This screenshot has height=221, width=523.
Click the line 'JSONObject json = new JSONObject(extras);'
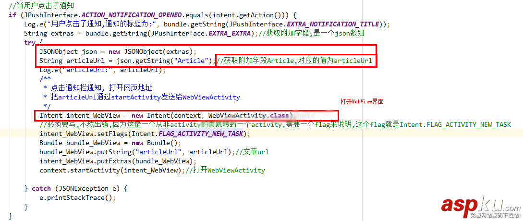pyautogui.click(x=118, y=51)
